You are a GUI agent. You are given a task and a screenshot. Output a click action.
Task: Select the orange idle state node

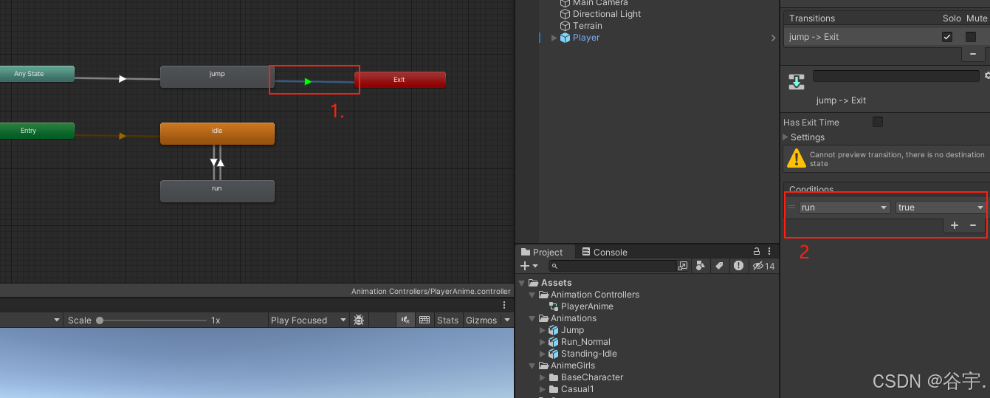(217, 133)
